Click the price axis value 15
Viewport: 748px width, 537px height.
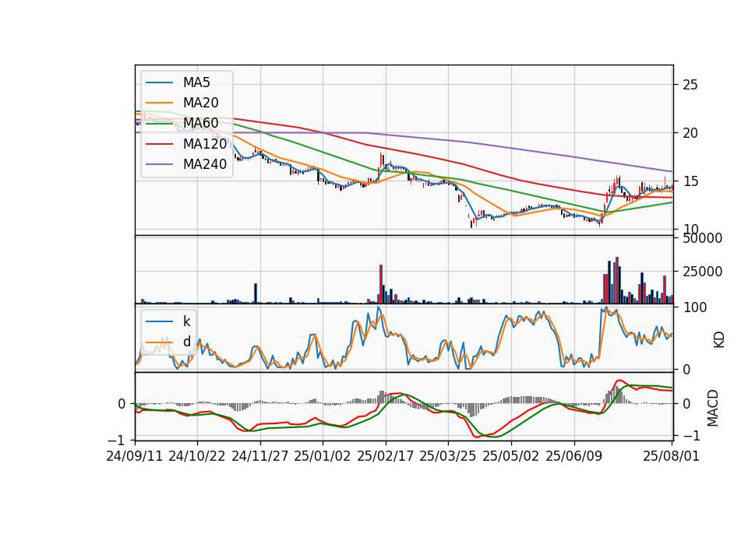pos(690,181)
